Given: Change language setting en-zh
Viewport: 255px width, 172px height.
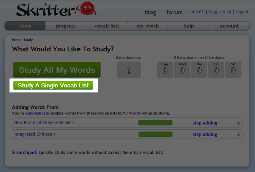Looking at the screenshot, I should 219,12.
